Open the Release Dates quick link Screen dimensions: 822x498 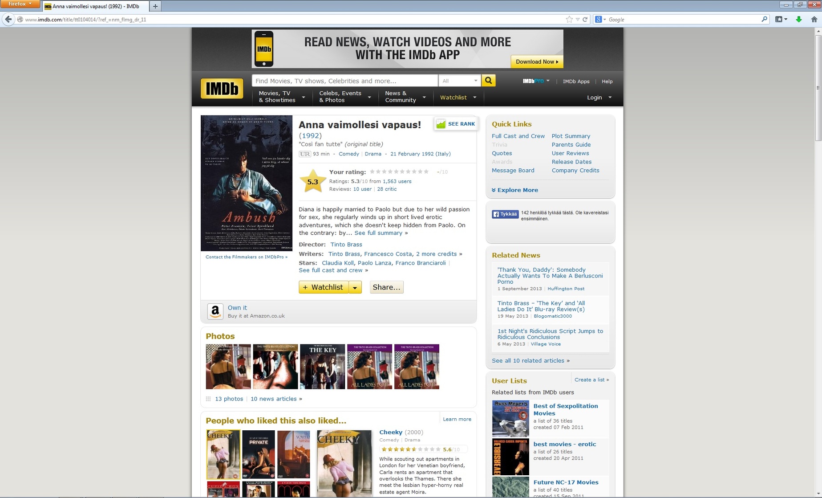point(571,162)
